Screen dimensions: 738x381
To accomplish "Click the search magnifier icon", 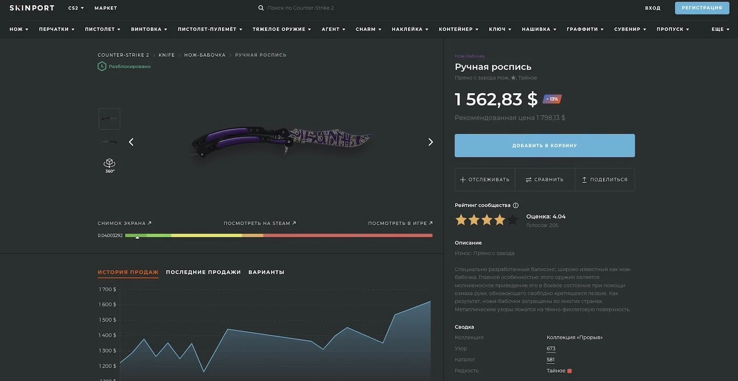I will click(x=261, y=8).
